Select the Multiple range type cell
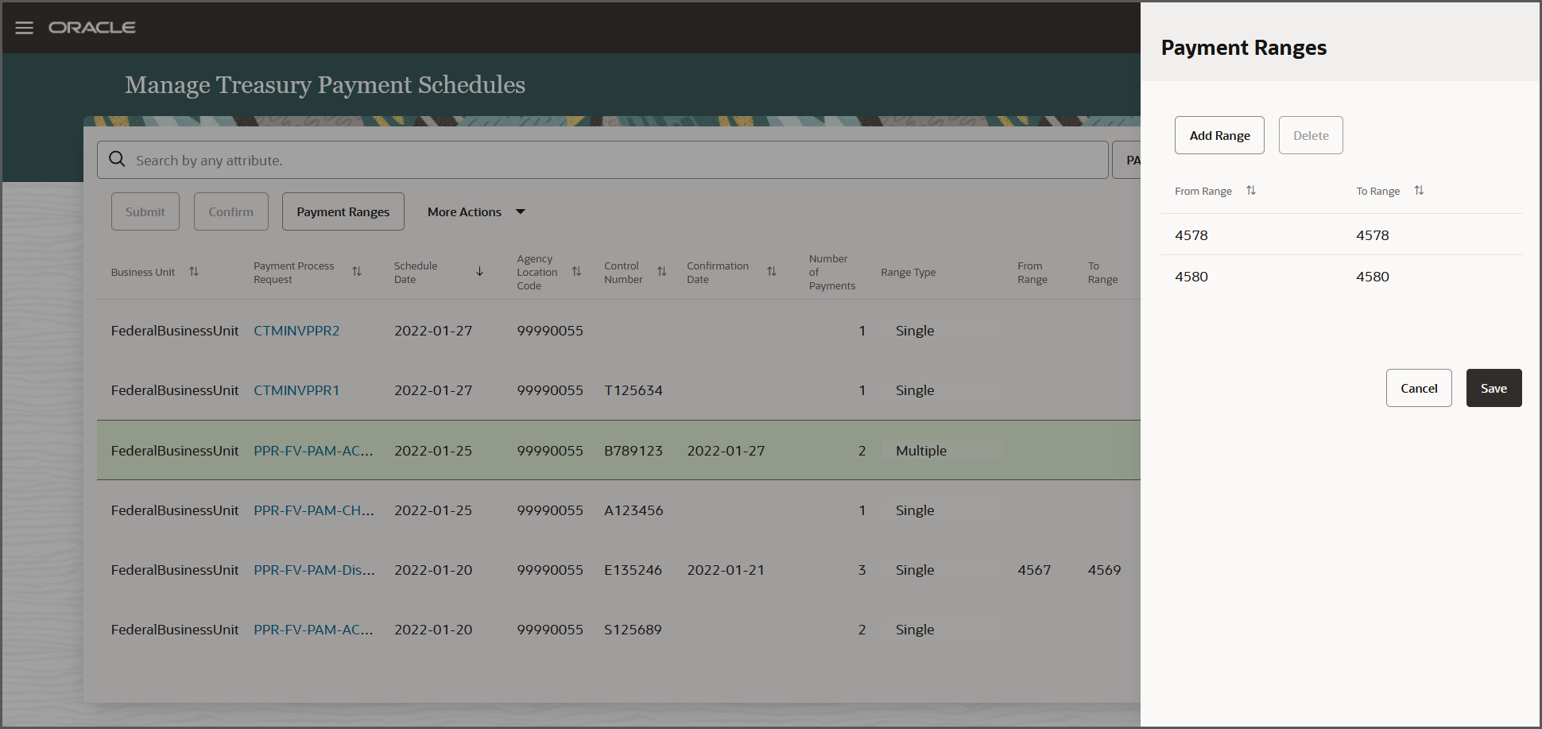Image resolution: width=1542 pixels, height=729 pixels. tap(942, 451)
